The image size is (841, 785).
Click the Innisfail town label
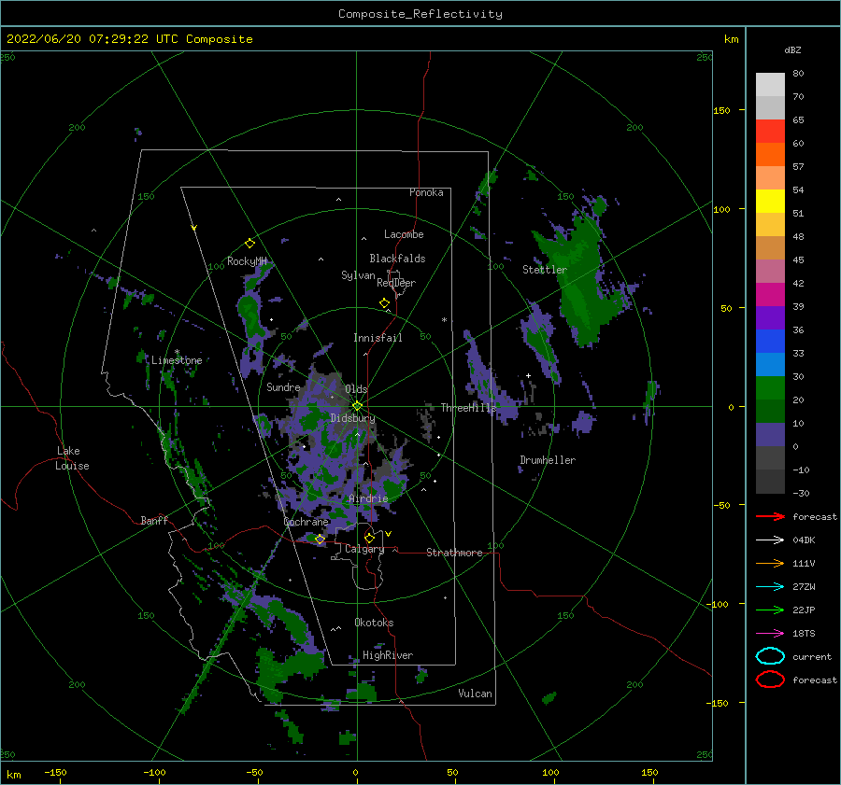[378, 338]
